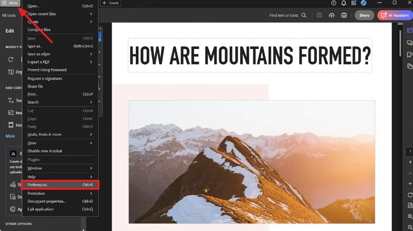Image resolution: width=413 pixels, height=231 pixels.
Task: Select Disable new Acrobat
Action: (x=60, y=151)
